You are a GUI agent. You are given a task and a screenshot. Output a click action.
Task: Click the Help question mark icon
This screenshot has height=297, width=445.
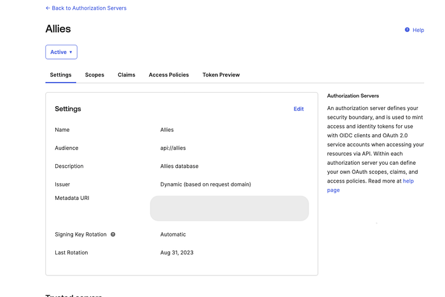tap(407, 30)
